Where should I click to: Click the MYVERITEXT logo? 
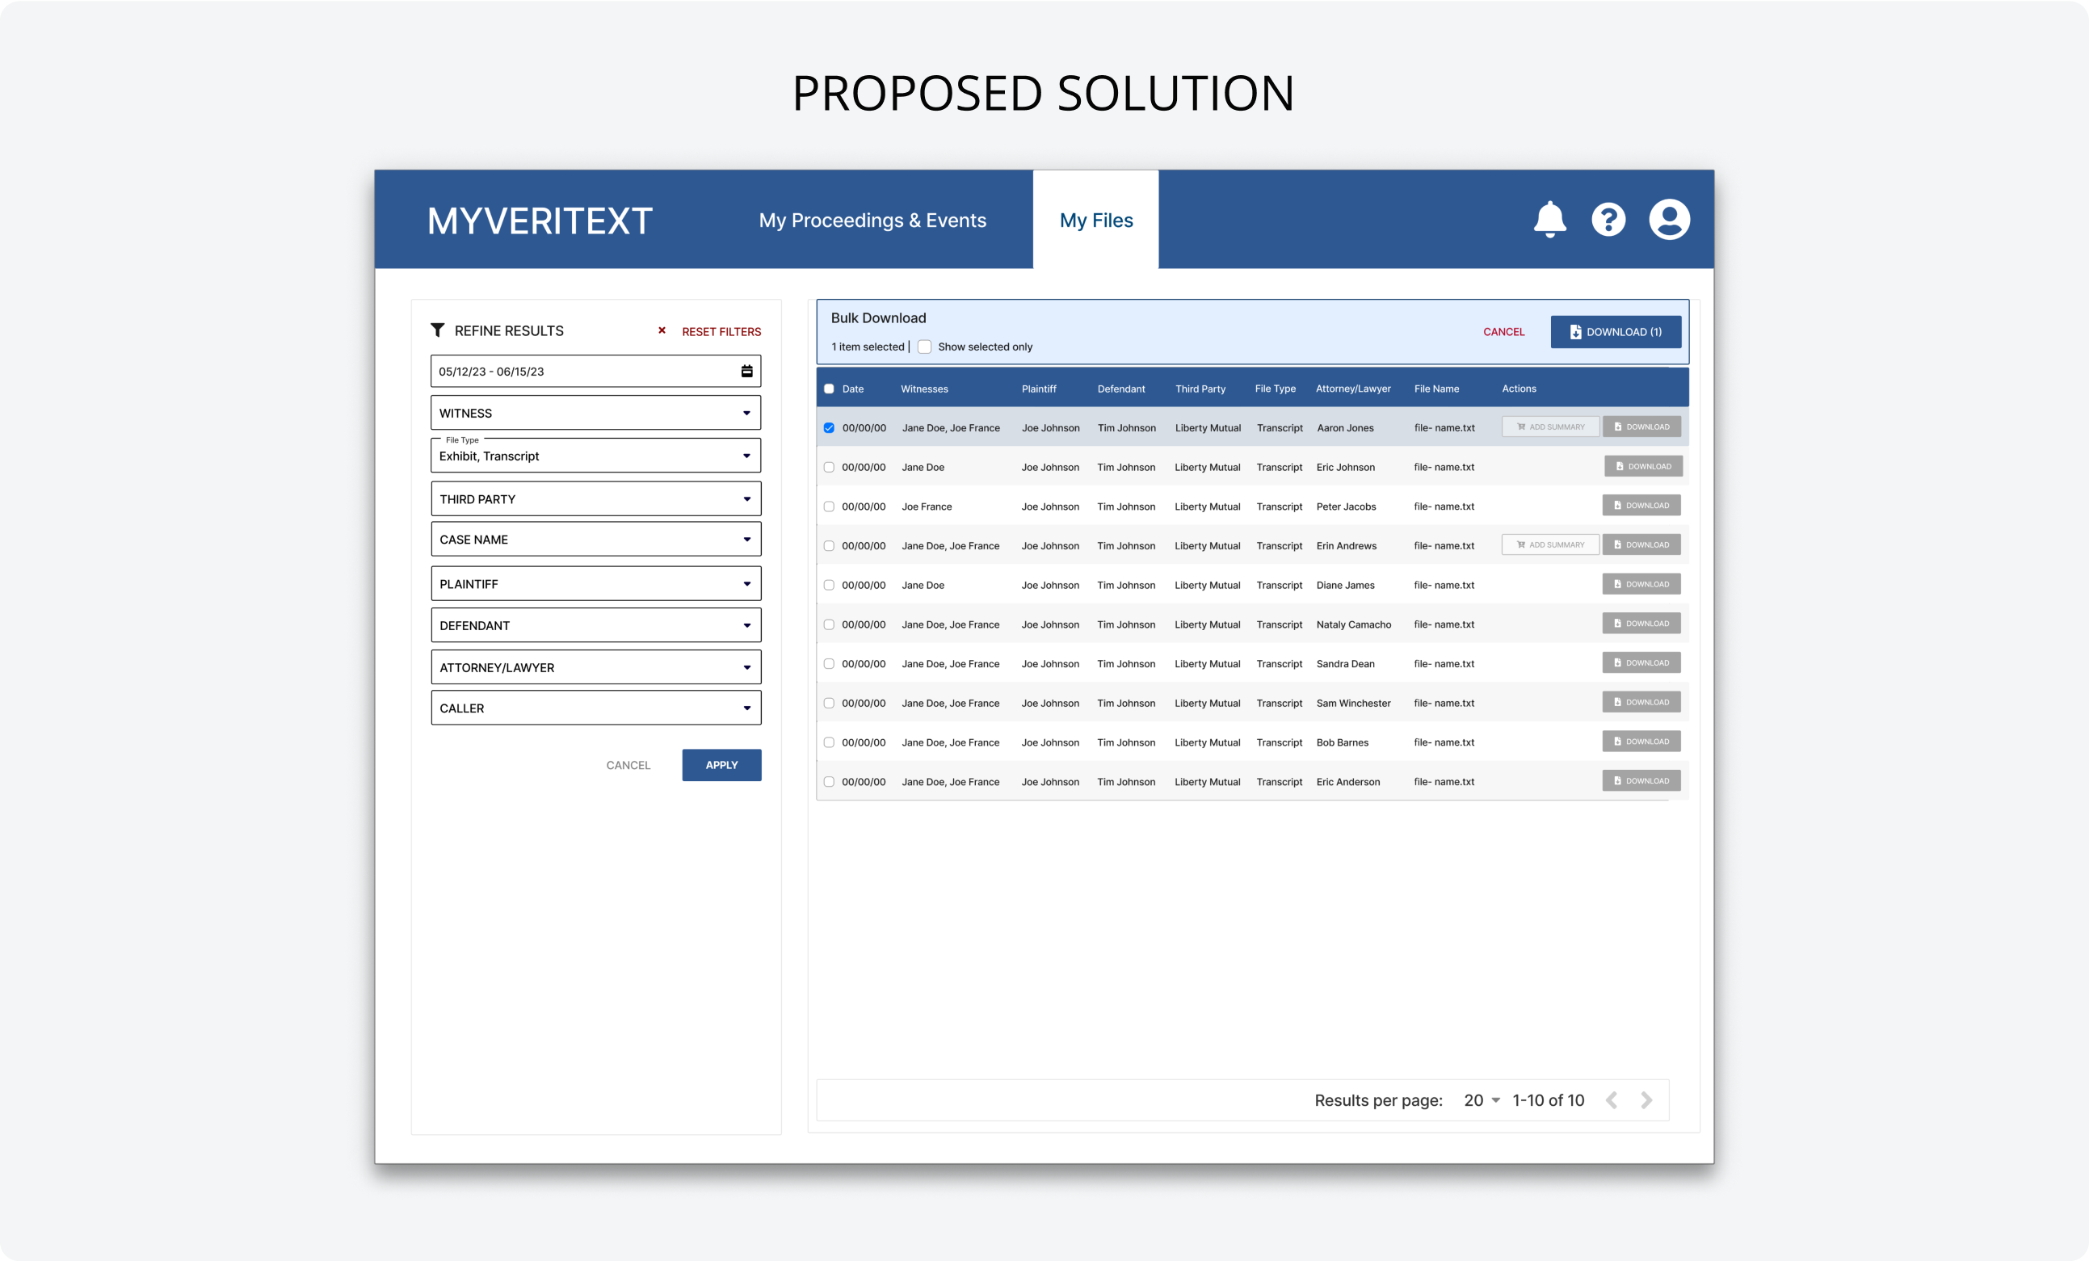pos(540,221)
